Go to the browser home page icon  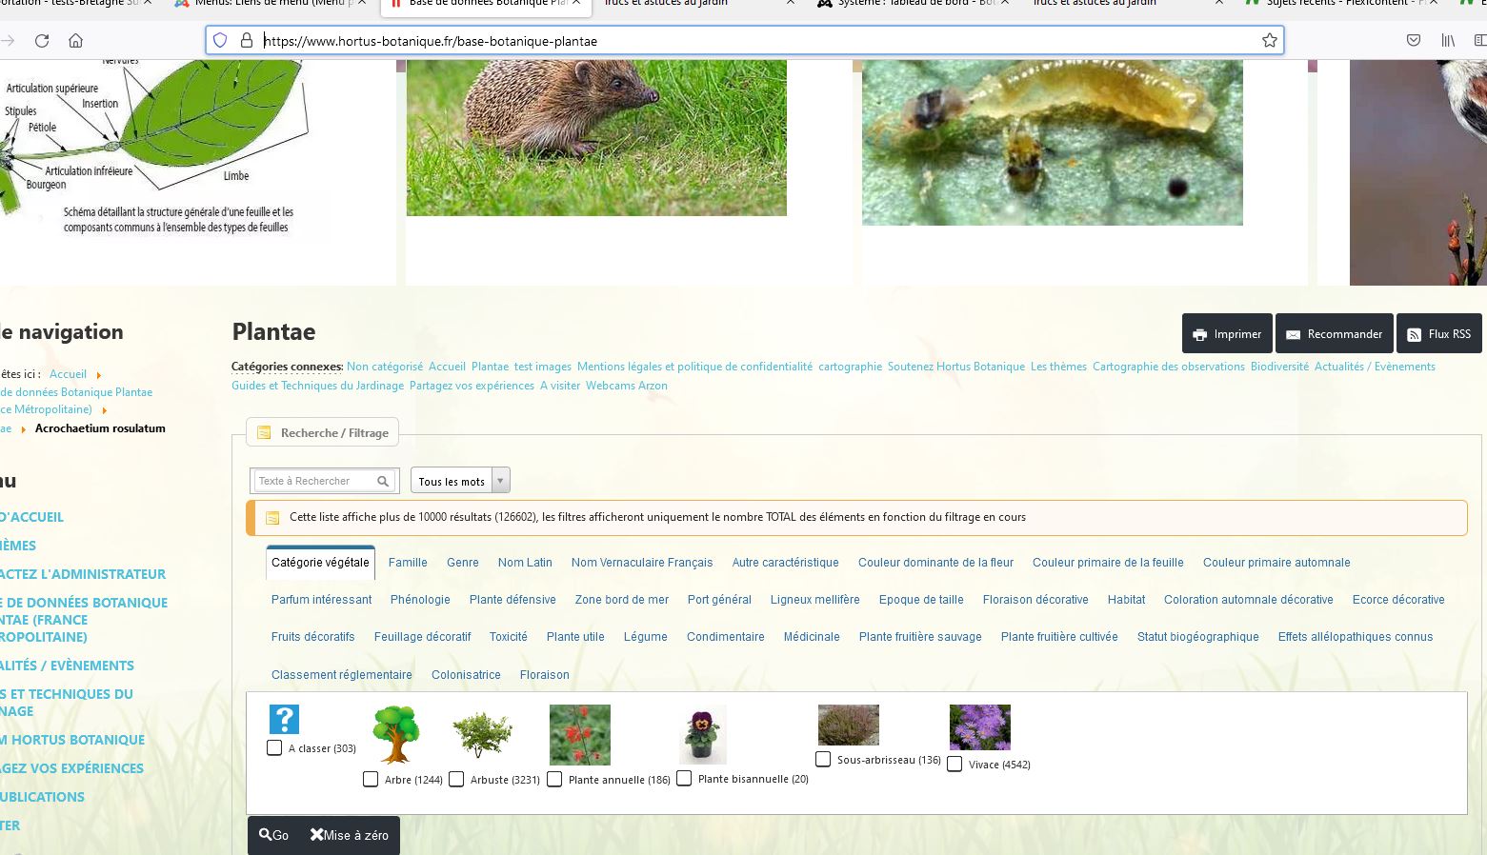pos(75,40)
